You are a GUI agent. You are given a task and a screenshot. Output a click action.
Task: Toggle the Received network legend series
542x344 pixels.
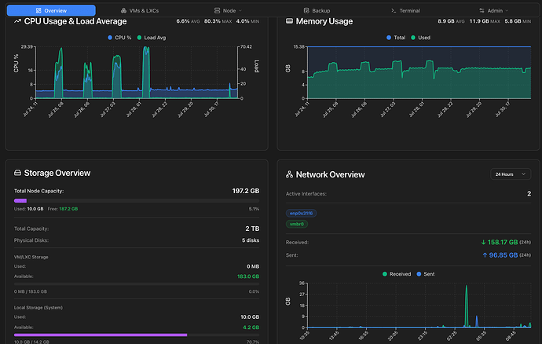397,274
